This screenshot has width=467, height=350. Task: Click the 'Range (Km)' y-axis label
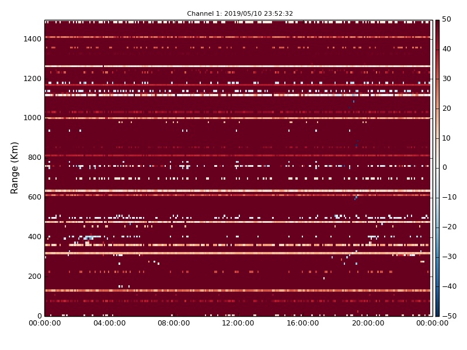14,168
